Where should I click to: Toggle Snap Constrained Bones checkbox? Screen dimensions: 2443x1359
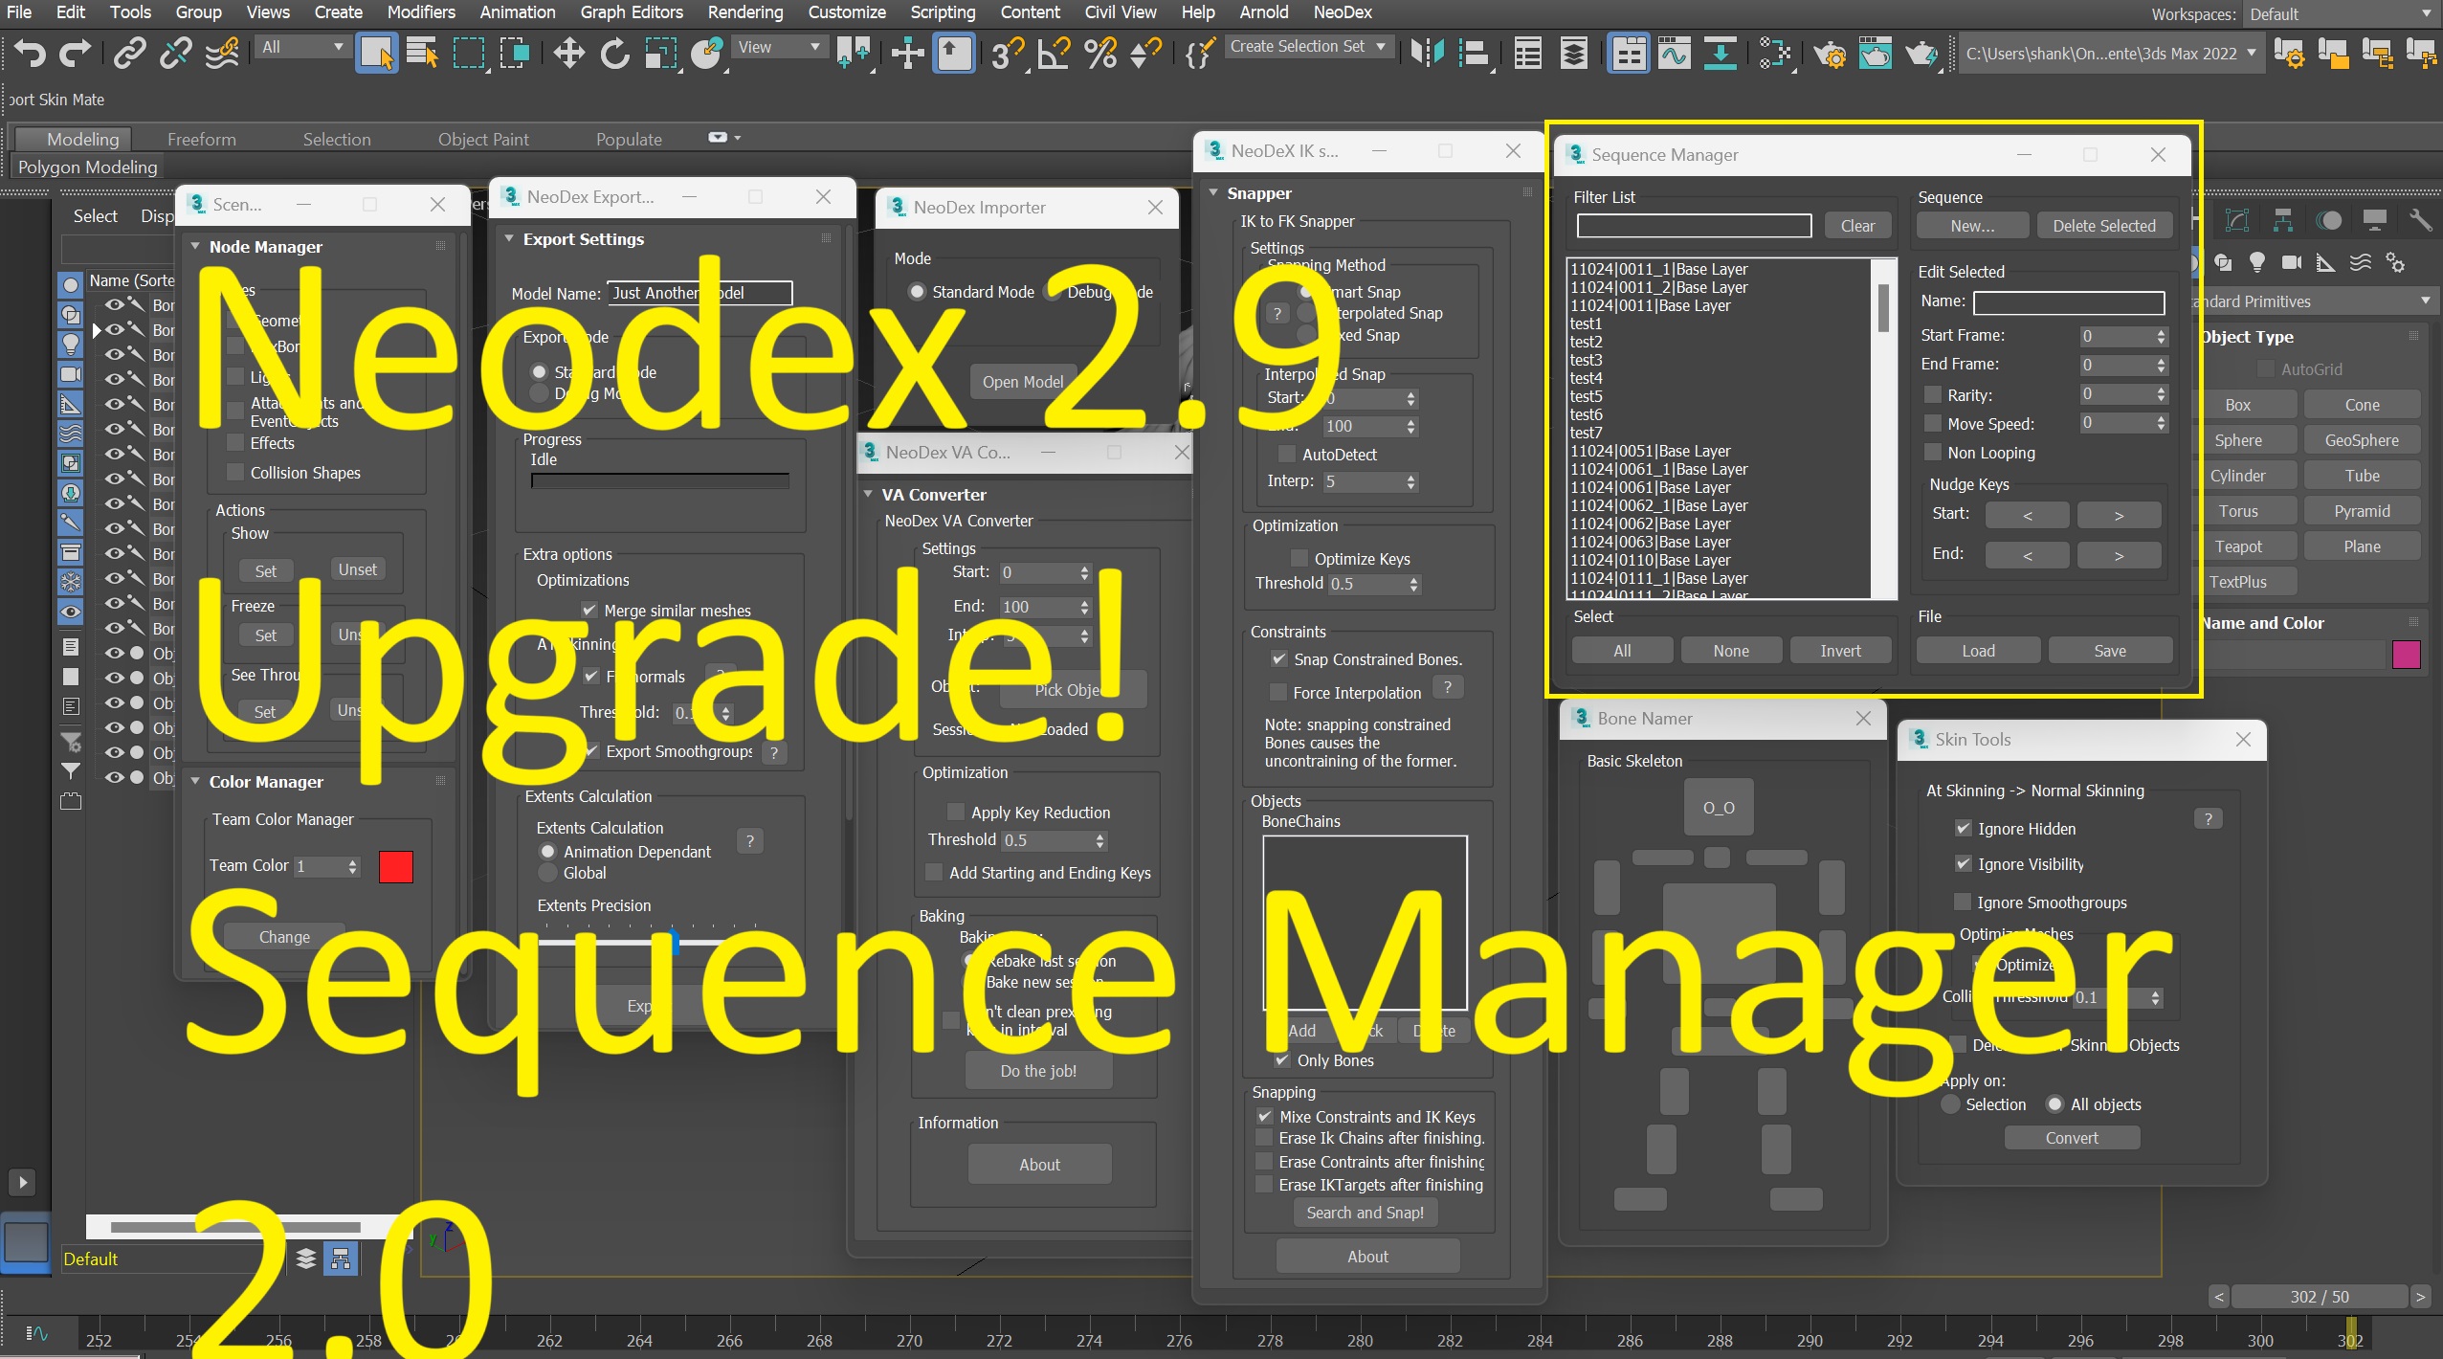[x=1278, y=658]
